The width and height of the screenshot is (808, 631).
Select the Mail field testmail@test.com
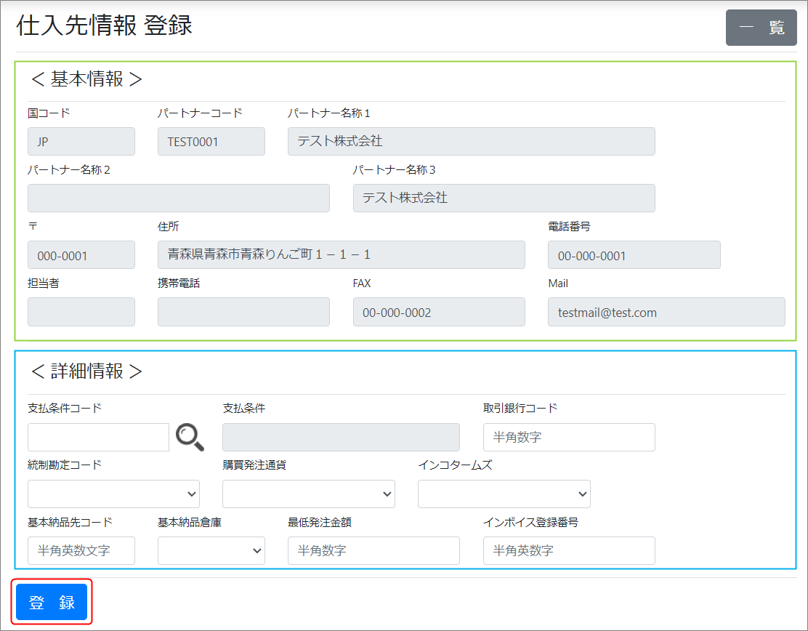666,312
